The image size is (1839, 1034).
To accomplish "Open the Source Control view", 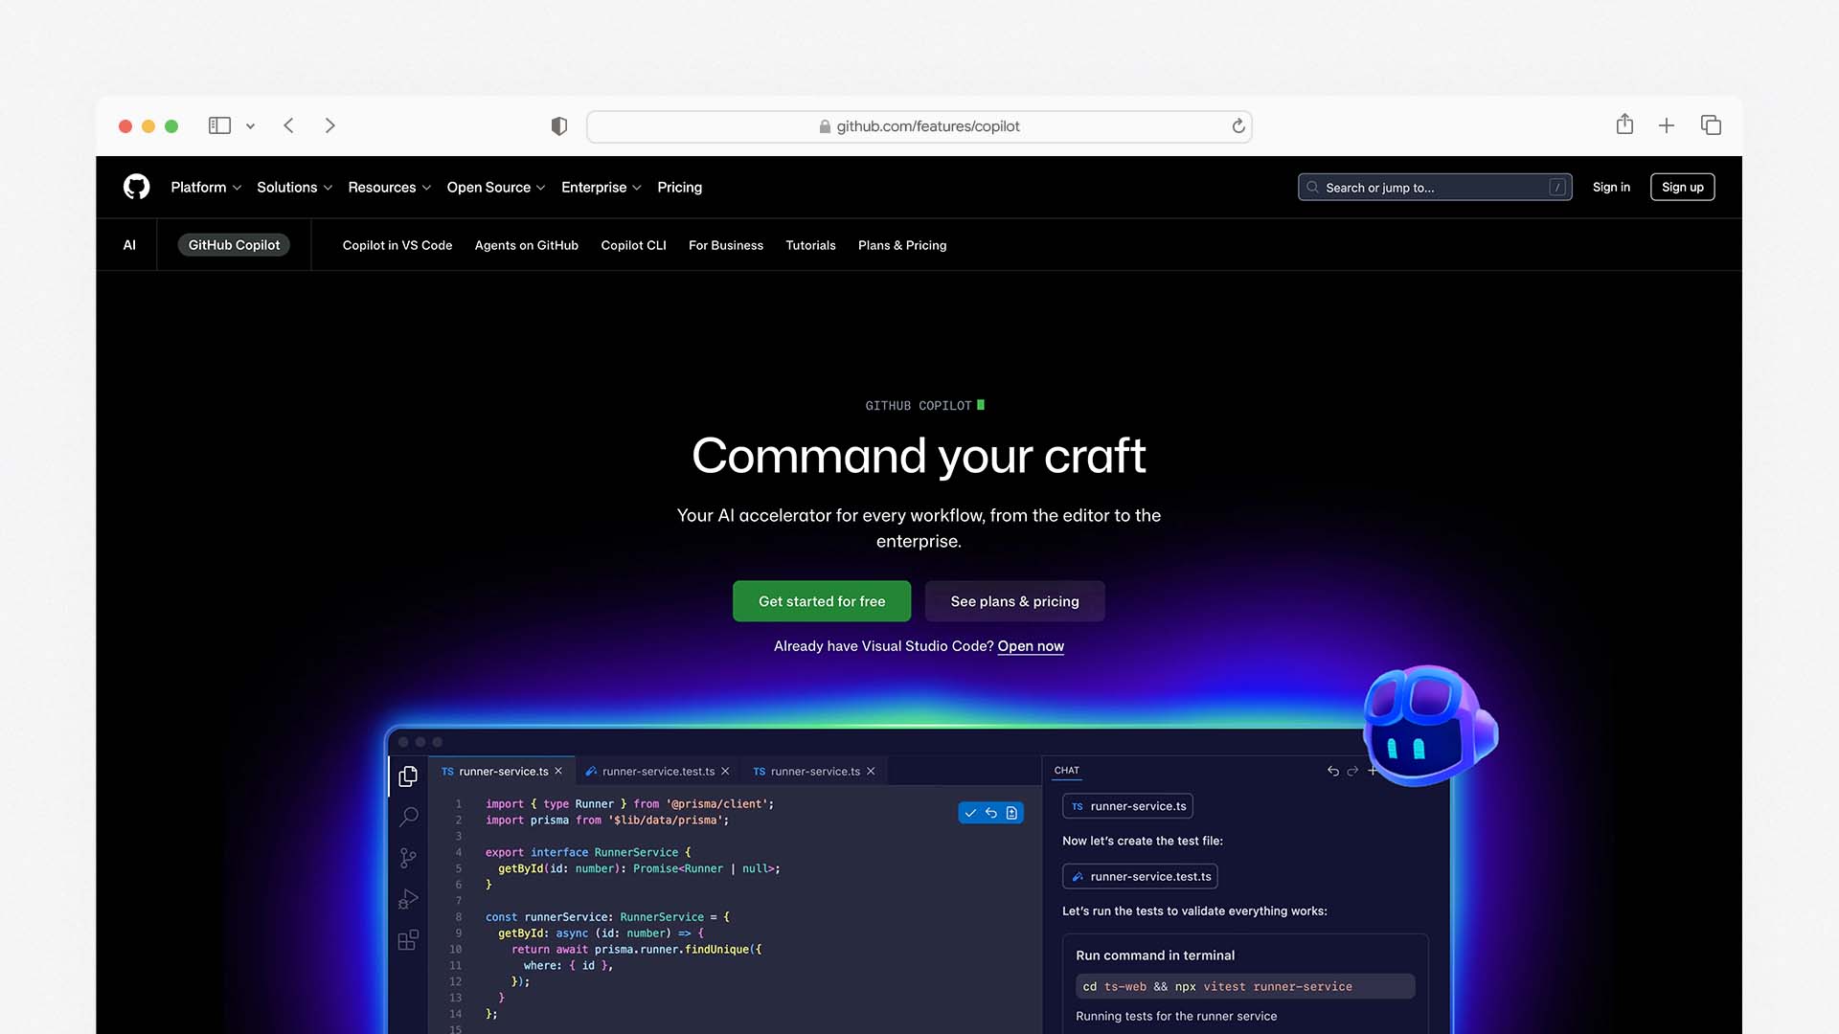I will [408, 858].
